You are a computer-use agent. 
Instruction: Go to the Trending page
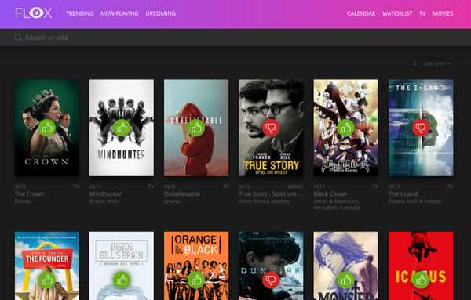[80, 13]
